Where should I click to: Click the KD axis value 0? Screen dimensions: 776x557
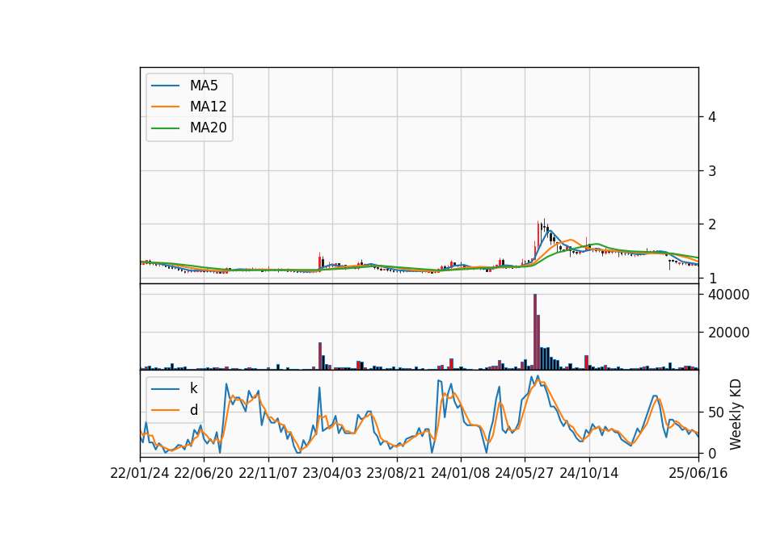click(712, 453)
